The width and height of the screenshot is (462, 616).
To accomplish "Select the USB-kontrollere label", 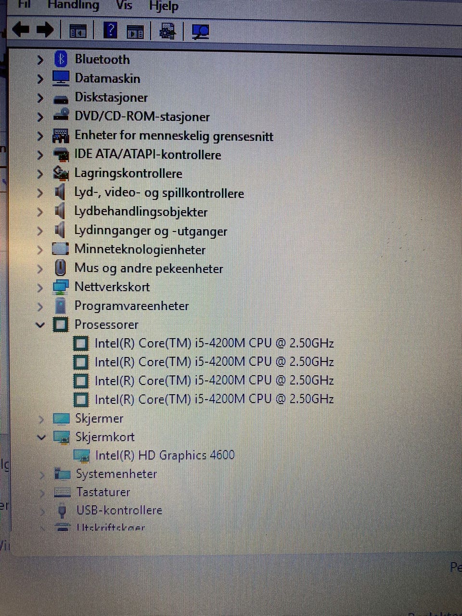I will [x=119, y=510].
